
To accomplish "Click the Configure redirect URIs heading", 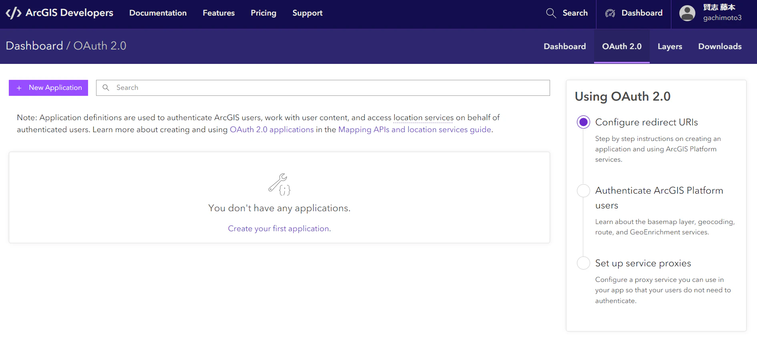I will click(x=647, y=122).
